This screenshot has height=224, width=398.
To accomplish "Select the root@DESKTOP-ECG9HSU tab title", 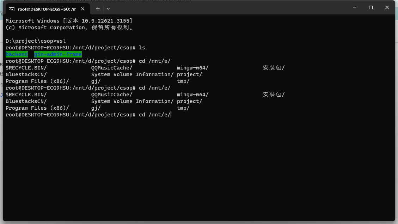I will click(x=47, y=9).
